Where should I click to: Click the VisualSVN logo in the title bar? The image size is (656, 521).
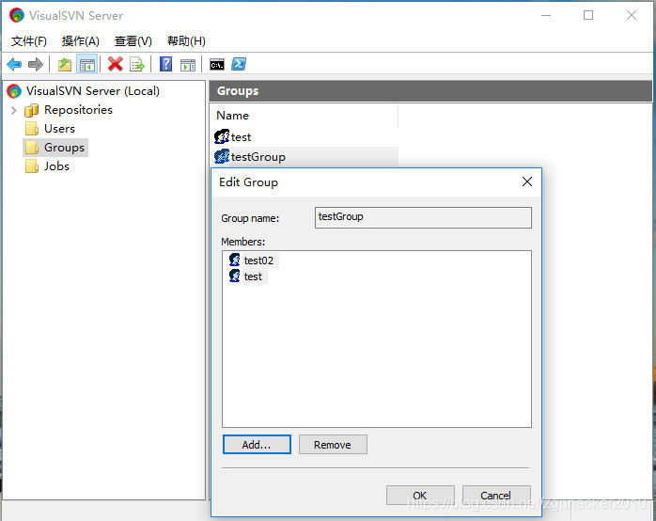point(17,15)
